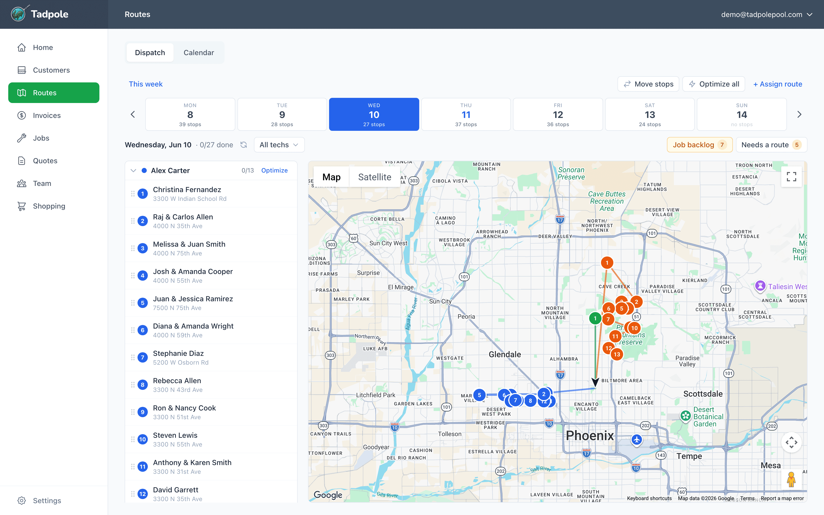Go to next week arrow
The width and height of the screenshot is (824, 515).
tap(800, 114)
